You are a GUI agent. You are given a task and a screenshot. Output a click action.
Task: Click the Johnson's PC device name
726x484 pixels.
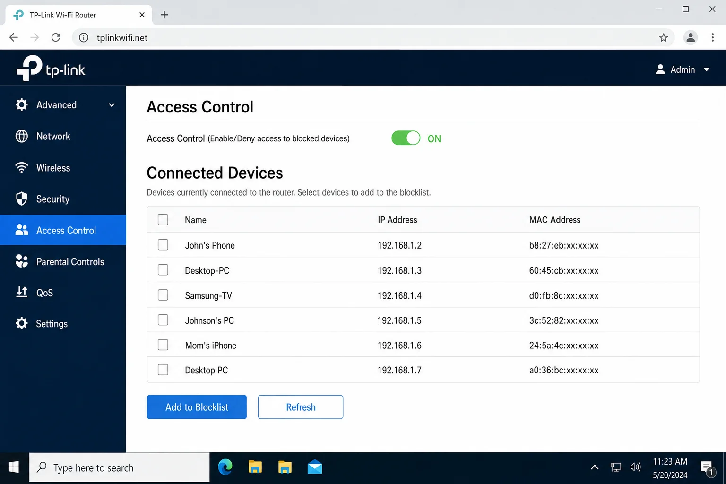(209, 320)
